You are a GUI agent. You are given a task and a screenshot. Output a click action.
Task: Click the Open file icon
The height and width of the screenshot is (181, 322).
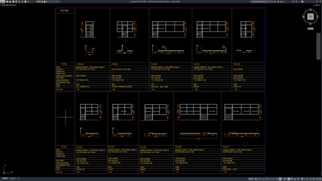point(10,2)
